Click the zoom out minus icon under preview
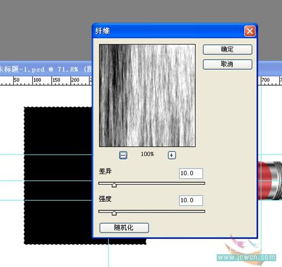282x267 pixels. pos(123,155)
